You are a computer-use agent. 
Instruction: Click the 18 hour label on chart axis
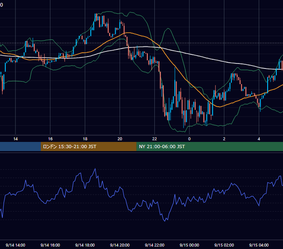[85, 139]
